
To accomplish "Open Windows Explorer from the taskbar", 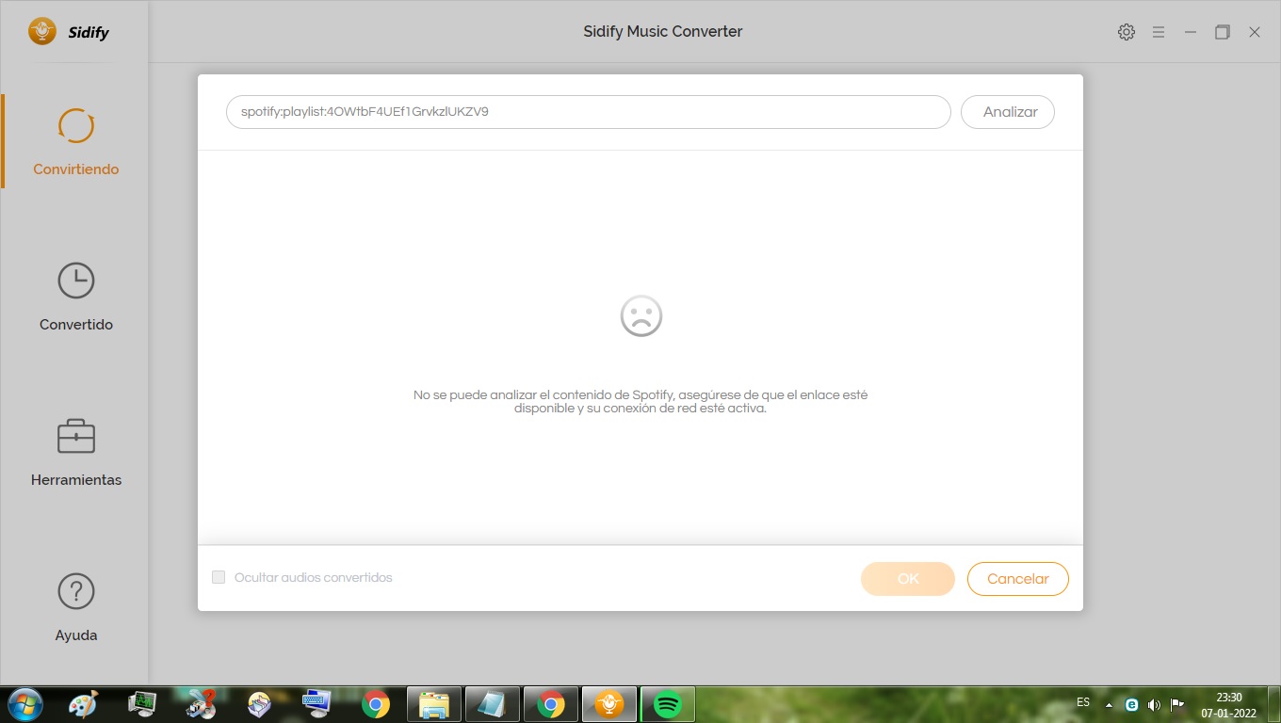I will (434, 704).
